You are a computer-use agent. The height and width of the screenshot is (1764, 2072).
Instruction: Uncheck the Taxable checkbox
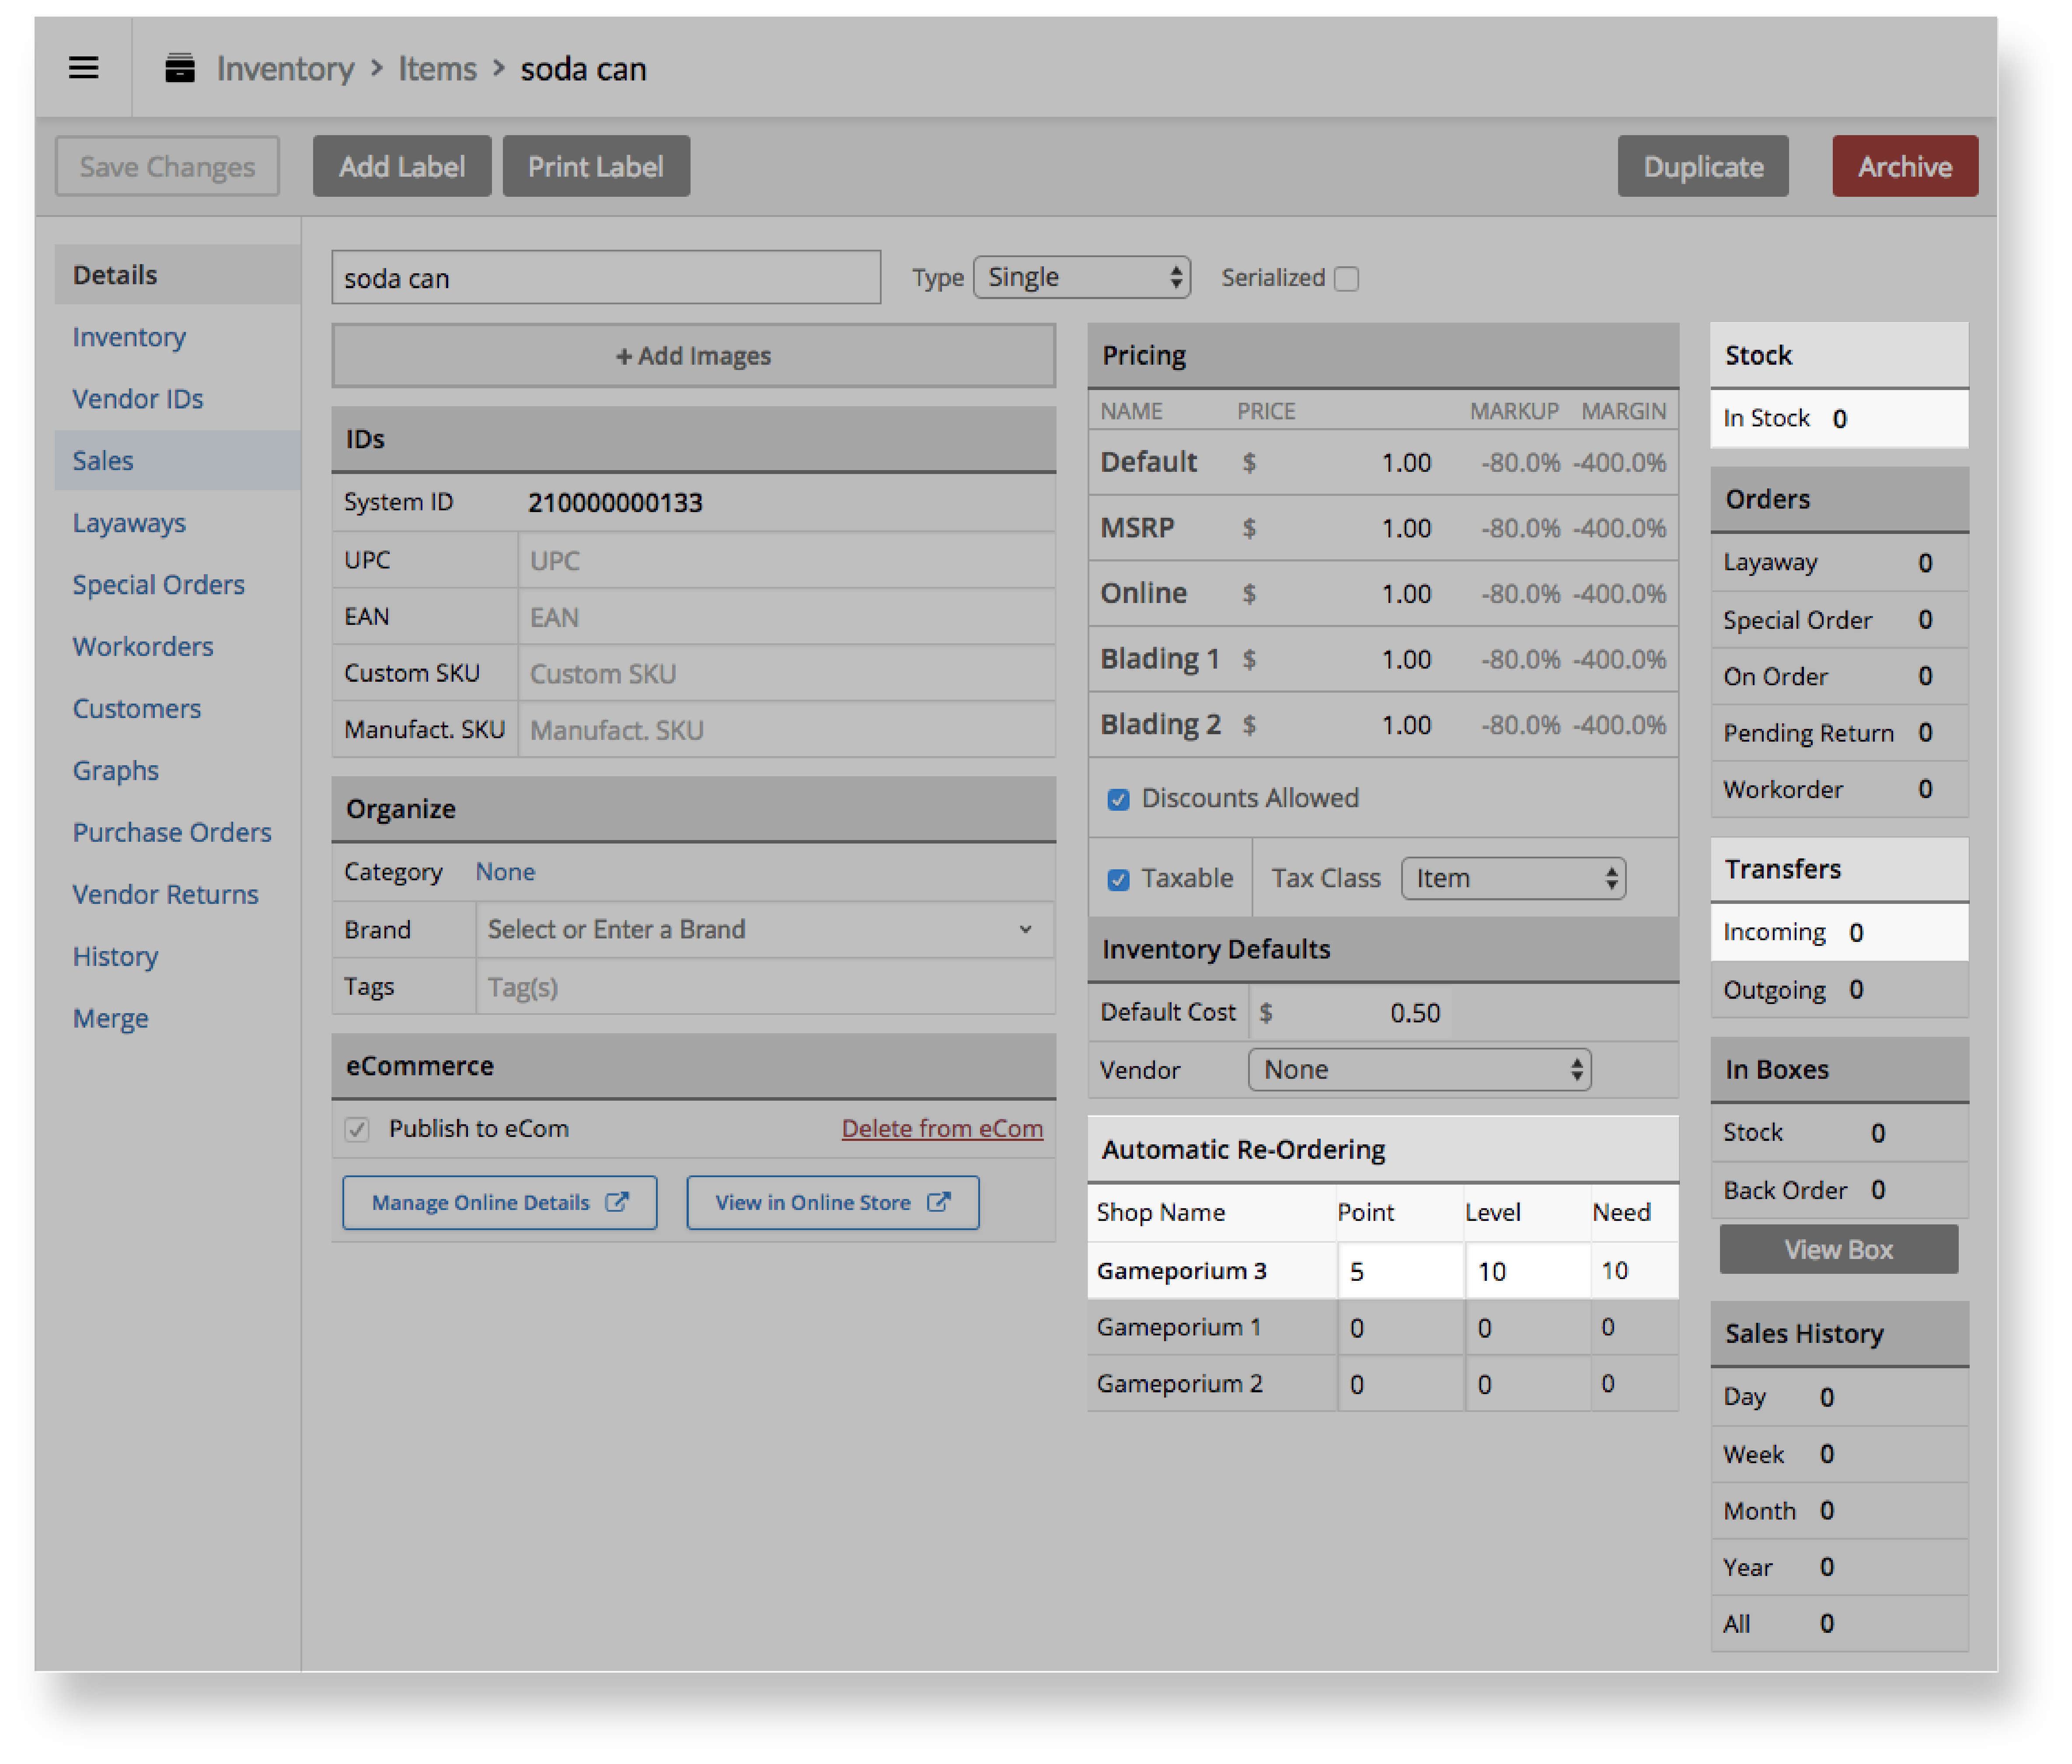click(x=1118, y=879)
